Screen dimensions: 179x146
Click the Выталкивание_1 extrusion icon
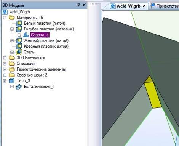pyautogui.click(x=19, y=87)
